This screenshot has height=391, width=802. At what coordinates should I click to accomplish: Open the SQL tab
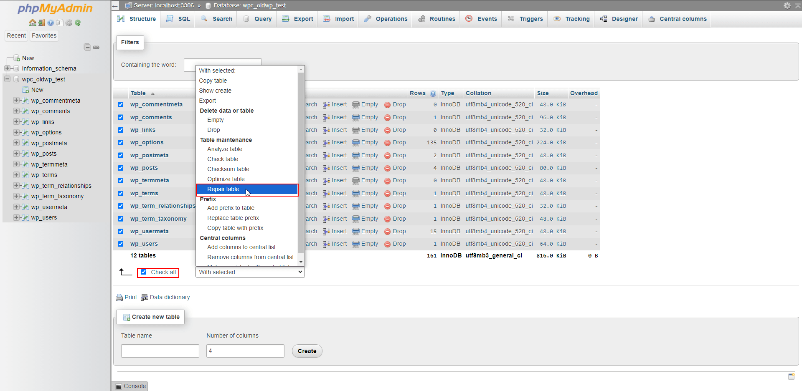178,19
